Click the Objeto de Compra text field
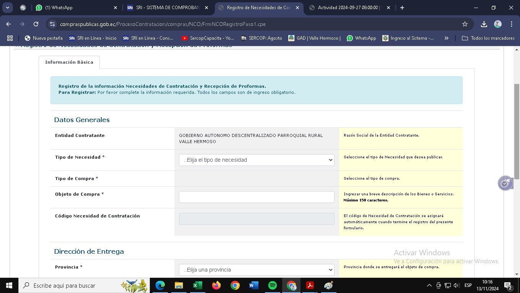This screenshot has width=520, height=293. click(x=257, y=197)
